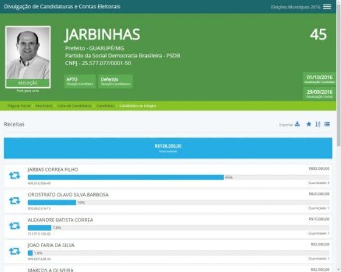Click Jarbas Correa Filho 65% progress bar
The image size is (341, 272).
coord(126,177)
